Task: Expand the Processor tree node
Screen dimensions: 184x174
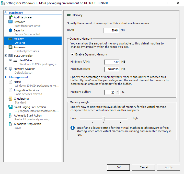Action: 6,47
